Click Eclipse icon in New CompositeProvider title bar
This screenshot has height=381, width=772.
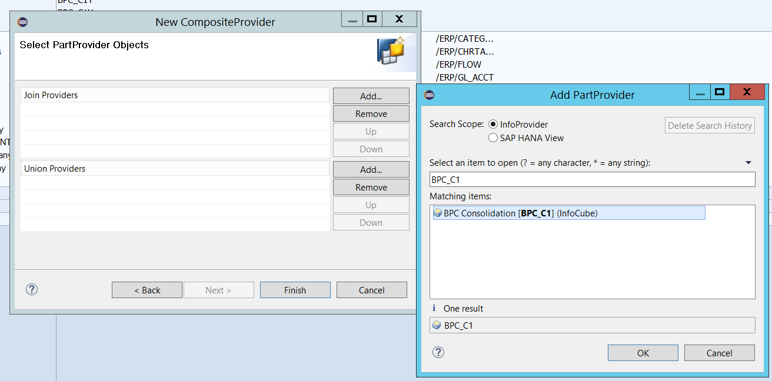click(23, 22)
